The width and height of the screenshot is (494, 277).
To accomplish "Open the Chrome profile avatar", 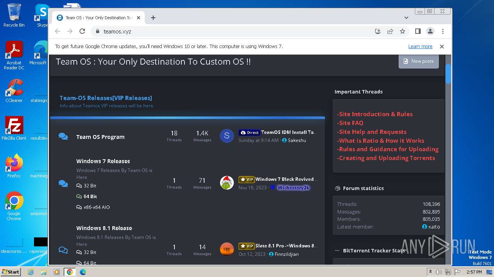I will point(430,31).
